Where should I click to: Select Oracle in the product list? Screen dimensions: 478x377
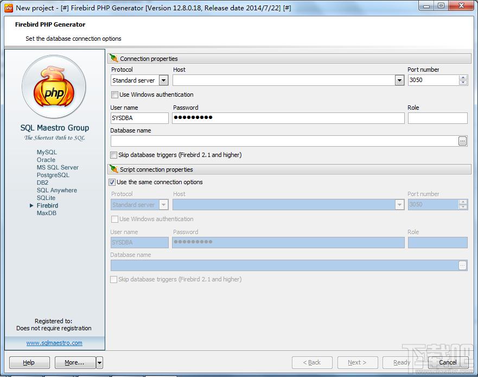click(46, 160)
